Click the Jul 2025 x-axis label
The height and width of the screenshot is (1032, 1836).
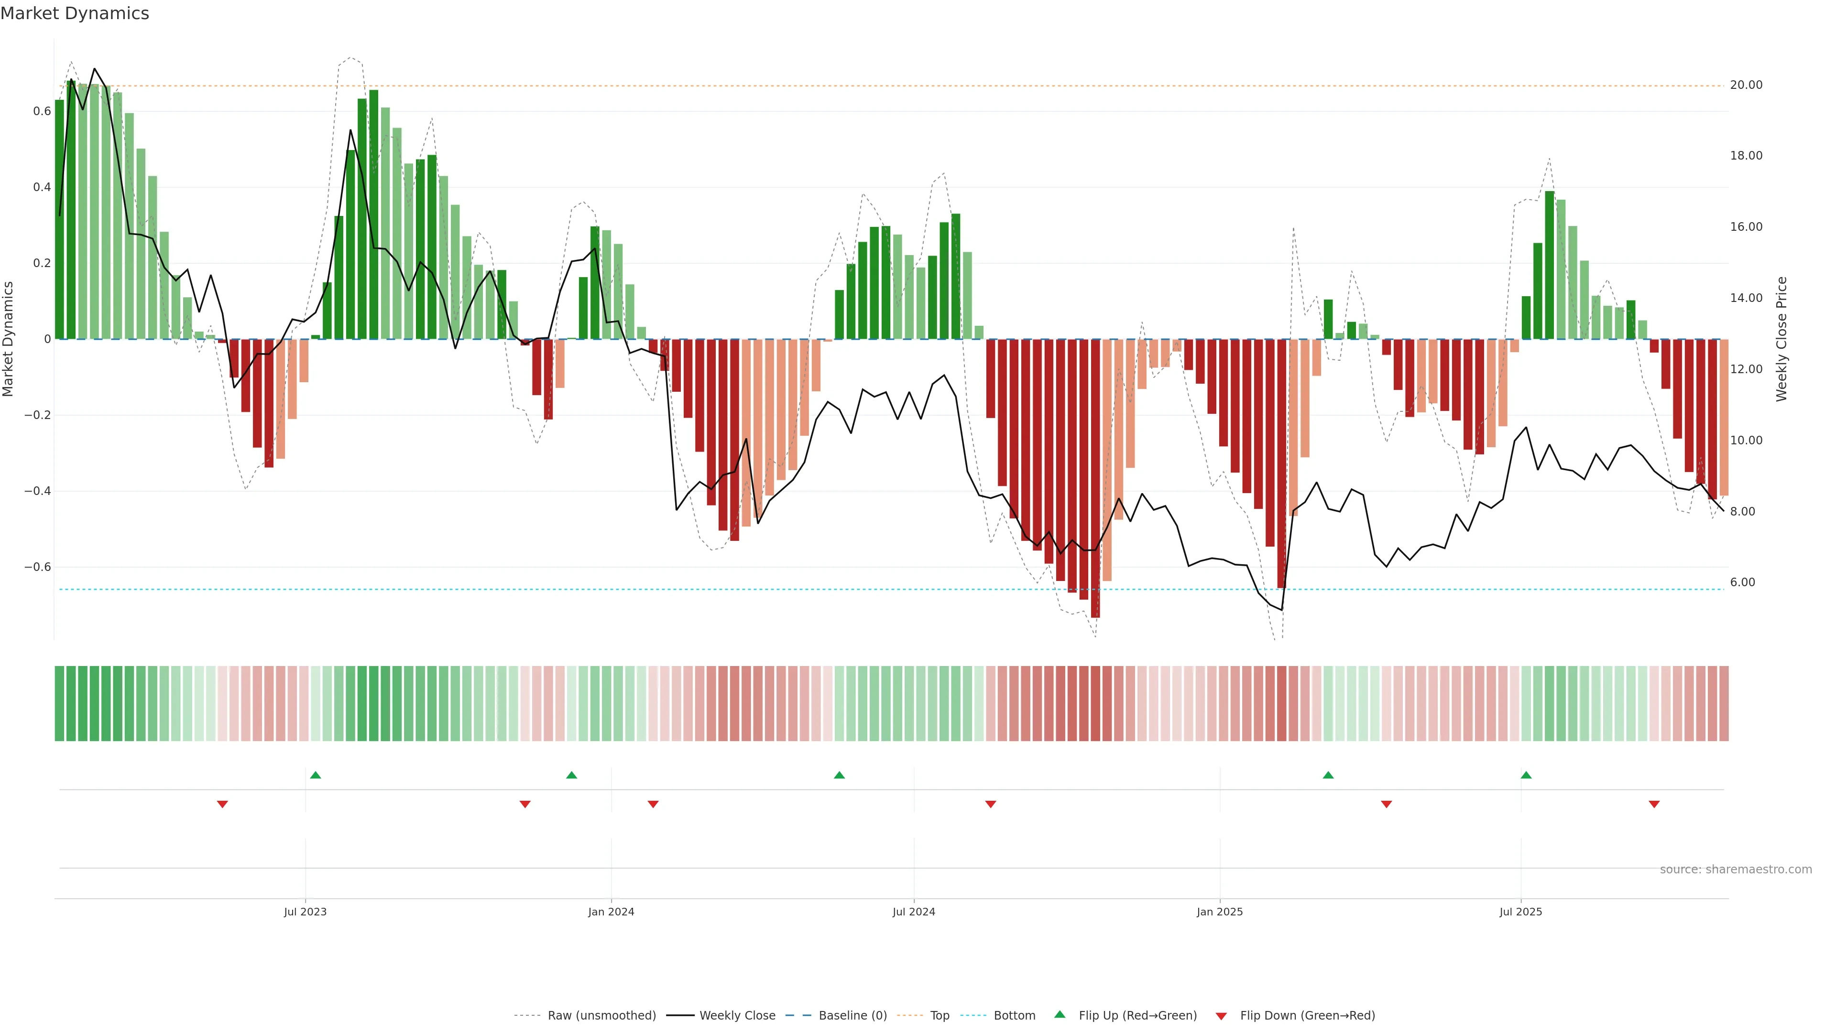pyautogui.click(x=1520, y=912)
